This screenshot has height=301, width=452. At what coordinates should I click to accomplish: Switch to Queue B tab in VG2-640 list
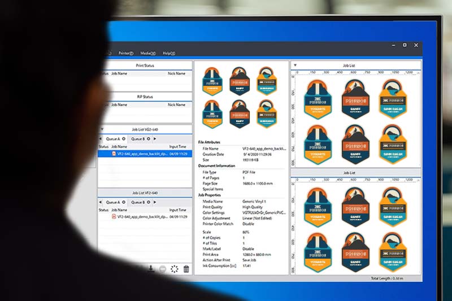(138, 138)
